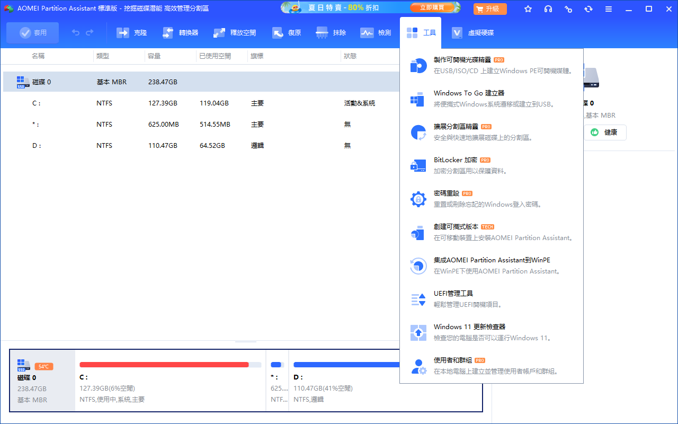Select 擴展分割區精靈 menu entry

click(492, 132)
